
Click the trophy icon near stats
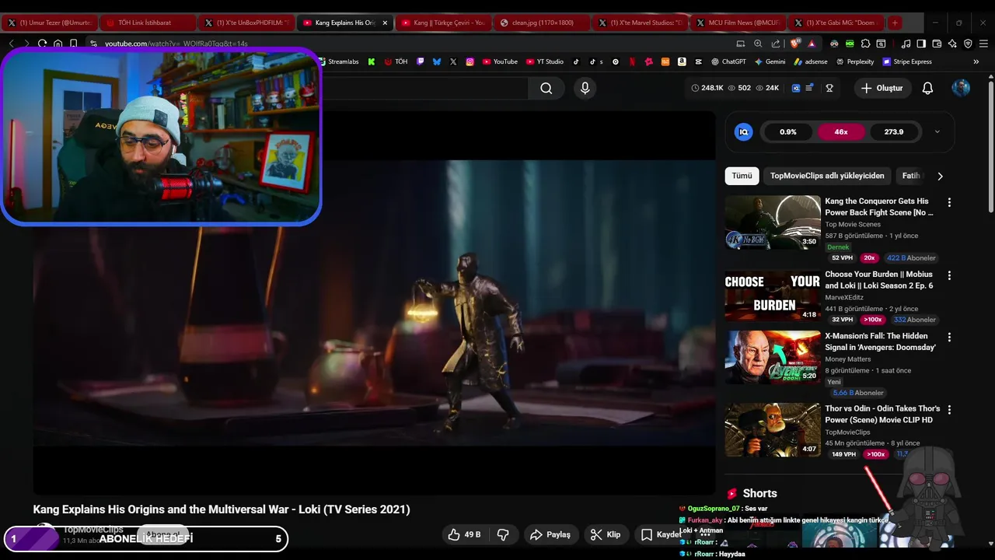click(829, 88)
